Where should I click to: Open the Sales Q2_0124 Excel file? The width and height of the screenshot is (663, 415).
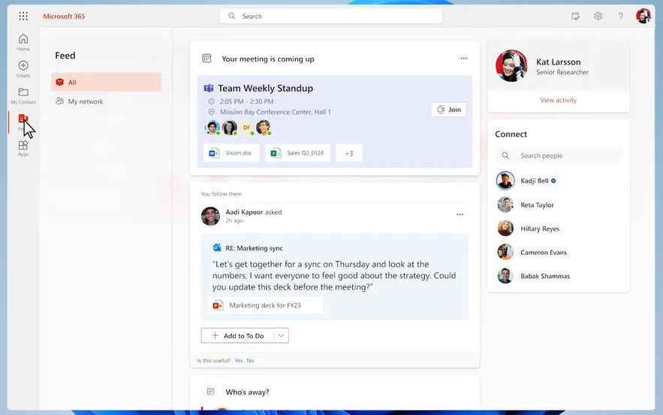point(297,153)
